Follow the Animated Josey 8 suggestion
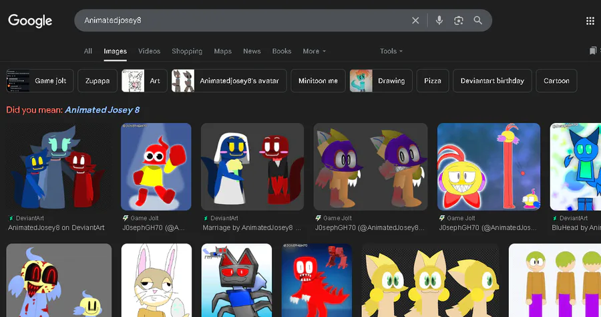Screen dimensions: 601x317 pyautogui.click(x=102, y=110)
